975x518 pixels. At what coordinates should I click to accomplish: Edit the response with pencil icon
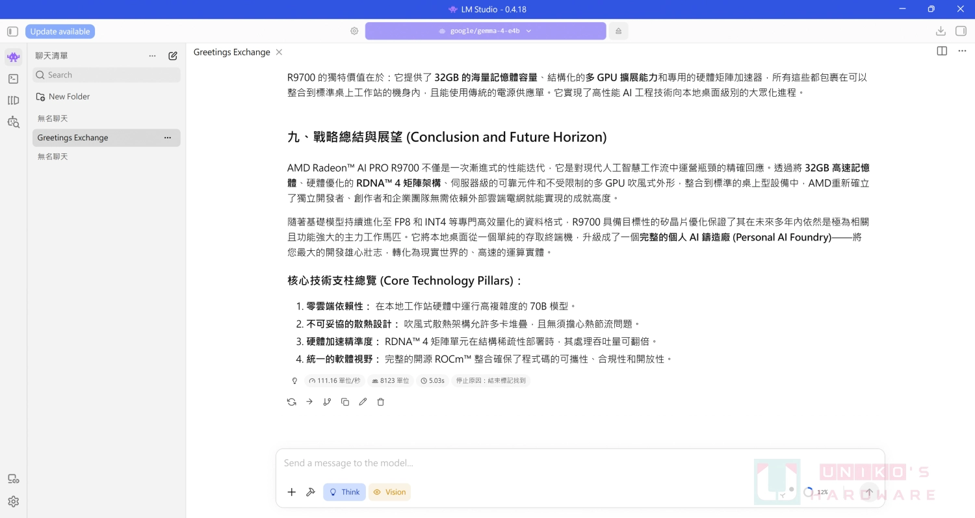pyautogui.click(x=363, y=402)
